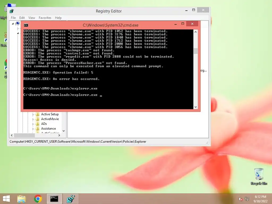The width and height of the screenshot is (272, 204).
Task: Click the ActiveMovie folder icon
Action: tap(38, 119)
